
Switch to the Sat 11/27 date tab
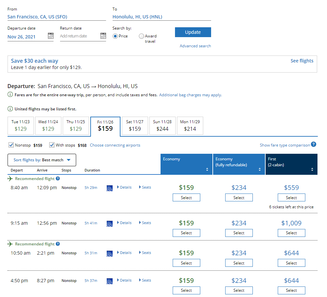(135, 126)
